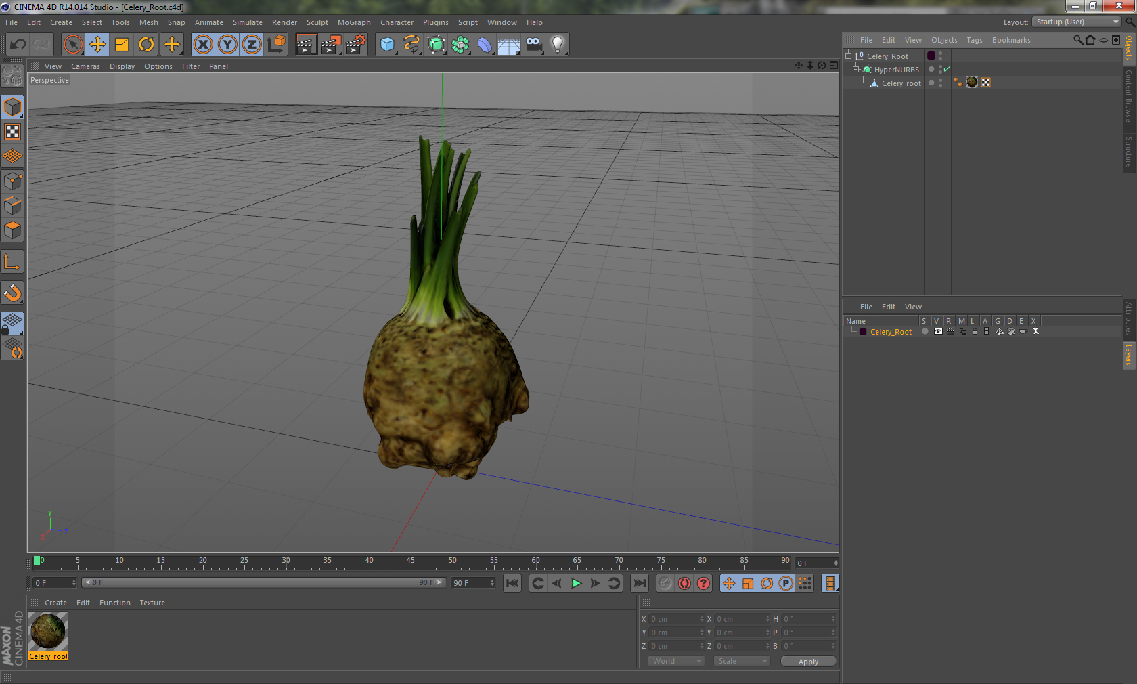Toggle Y axis lock
Screen dimensions: 1137x684
coord(227,45)
